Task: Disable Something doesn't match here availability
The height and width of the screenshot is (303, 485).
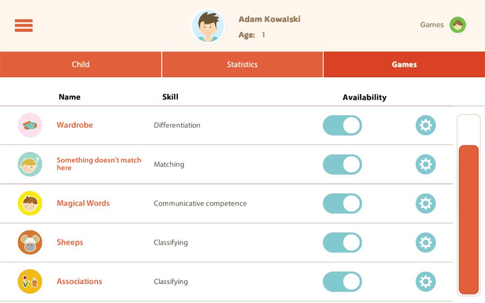Action: (x=342, y=164)
